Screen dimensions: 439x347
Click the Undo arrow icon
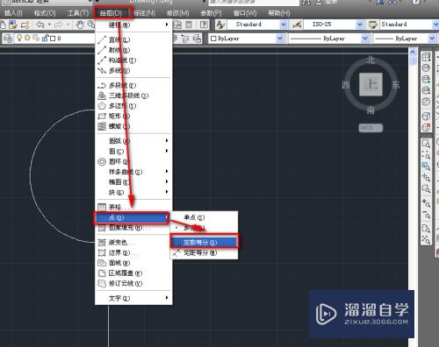(40, 25)
